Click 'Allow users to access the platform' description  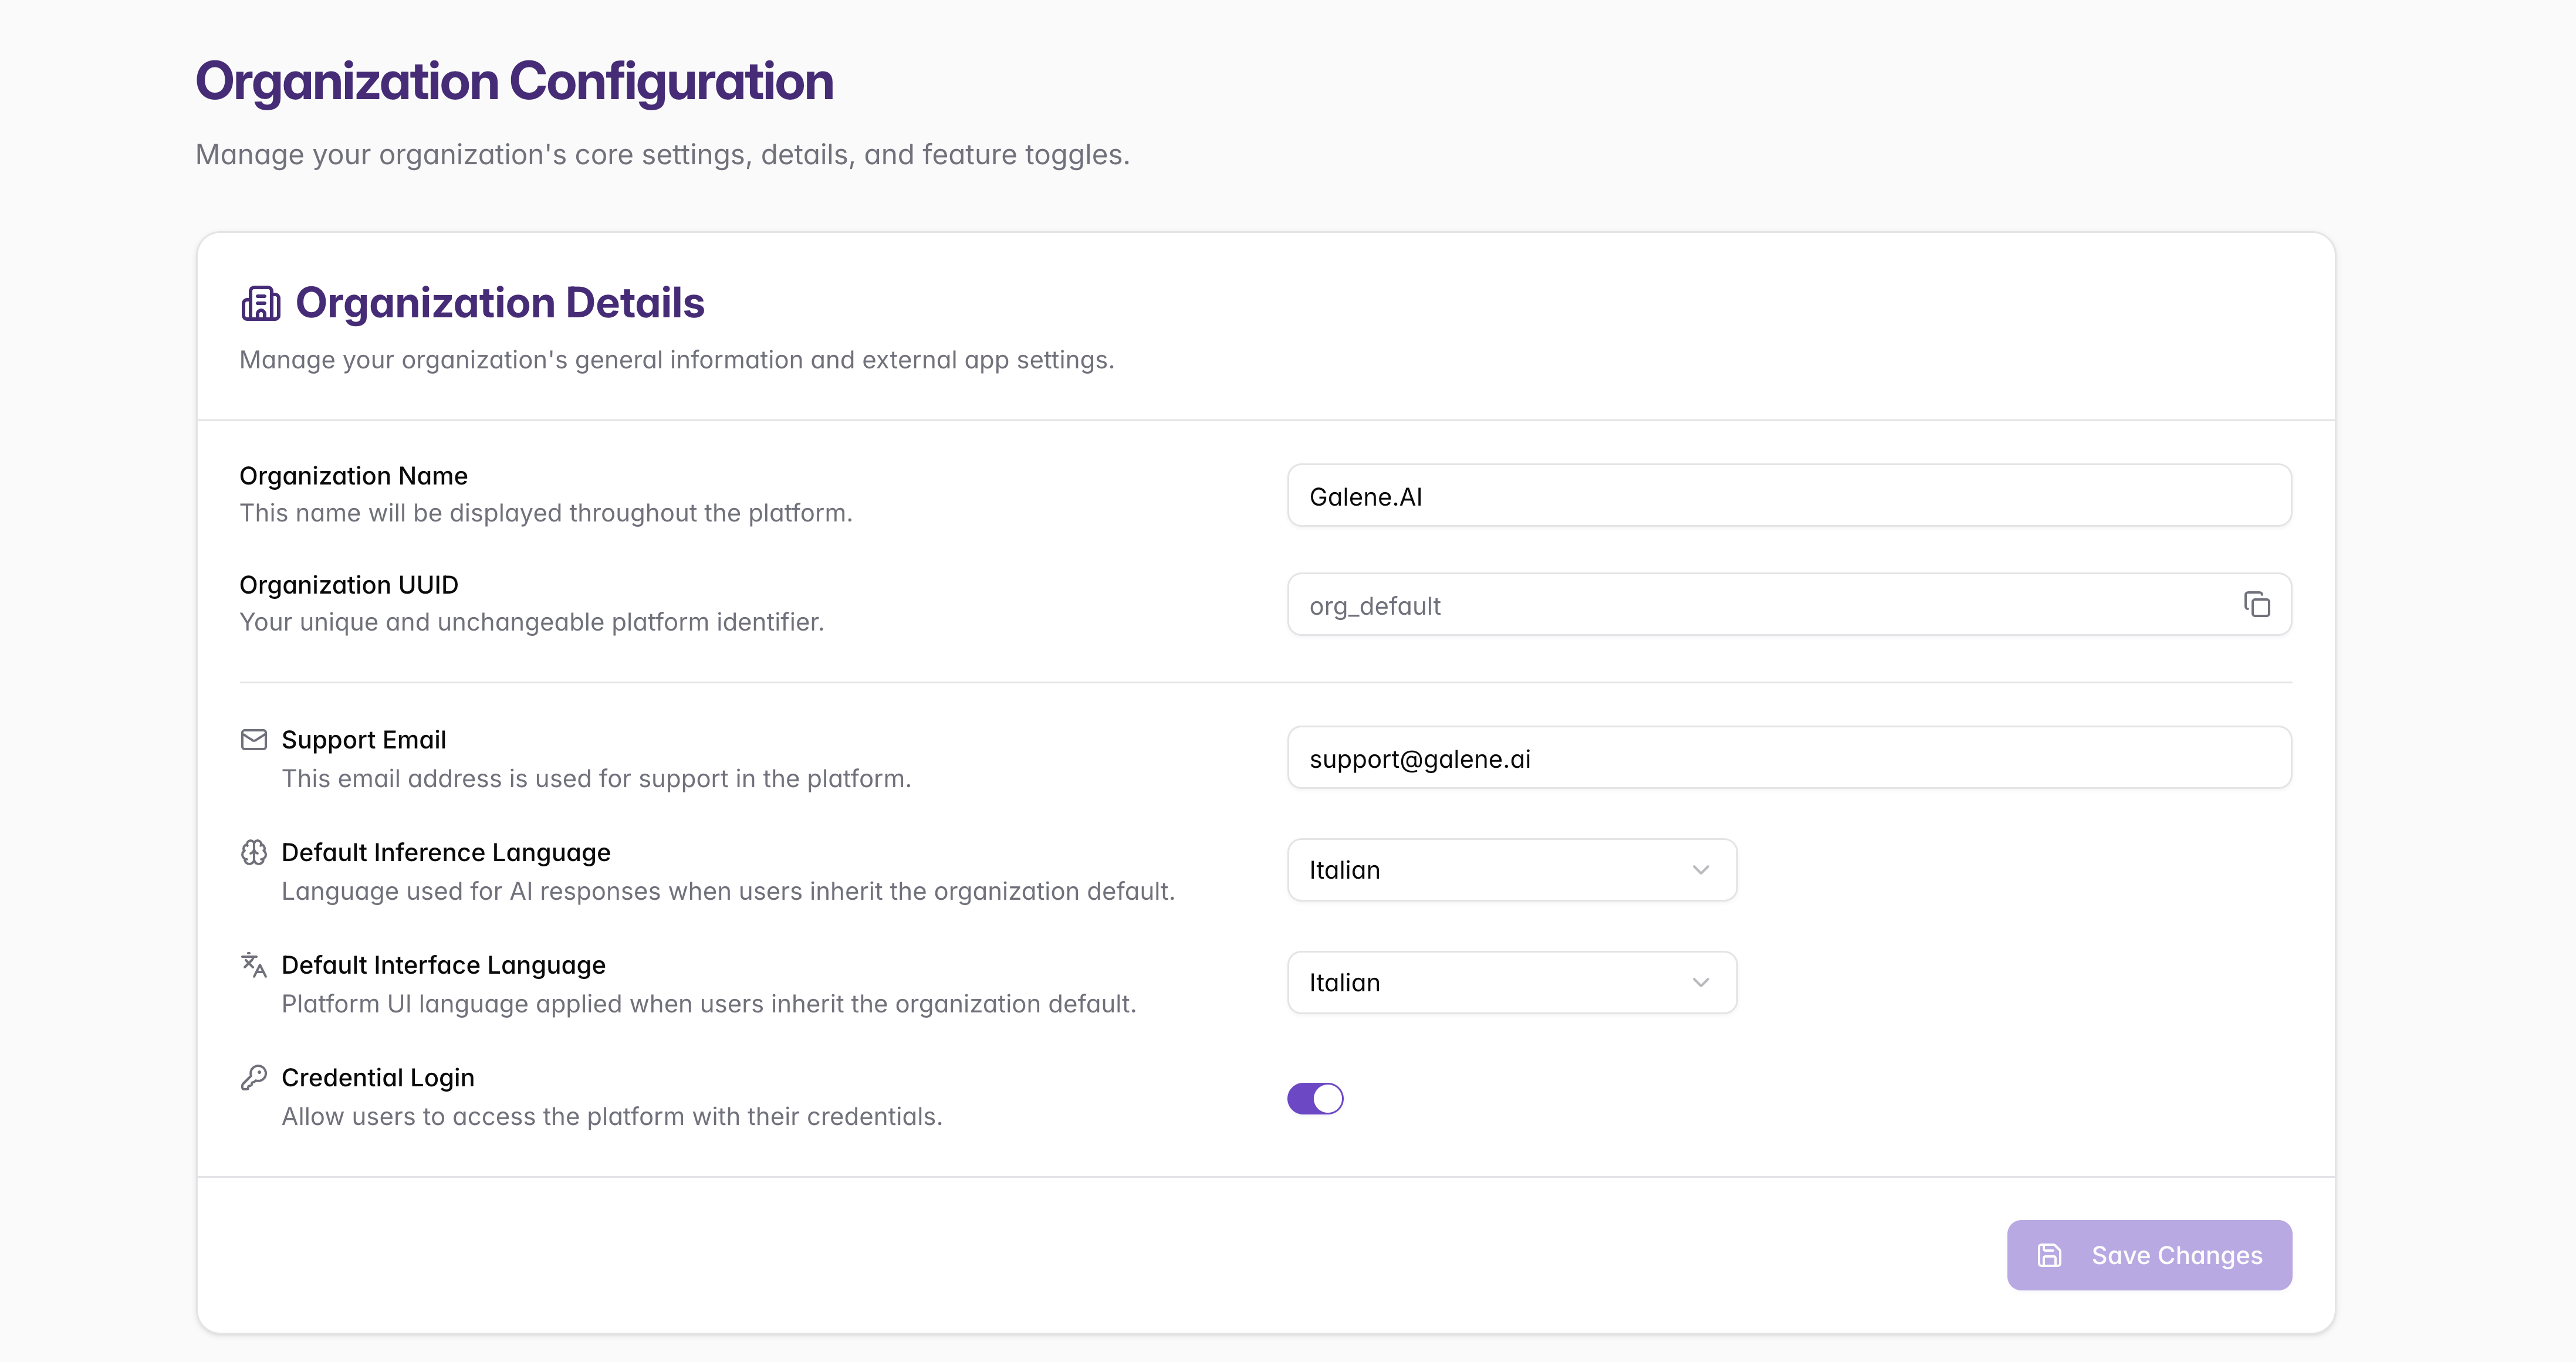pyautogui.click(x=612, y=1116)
